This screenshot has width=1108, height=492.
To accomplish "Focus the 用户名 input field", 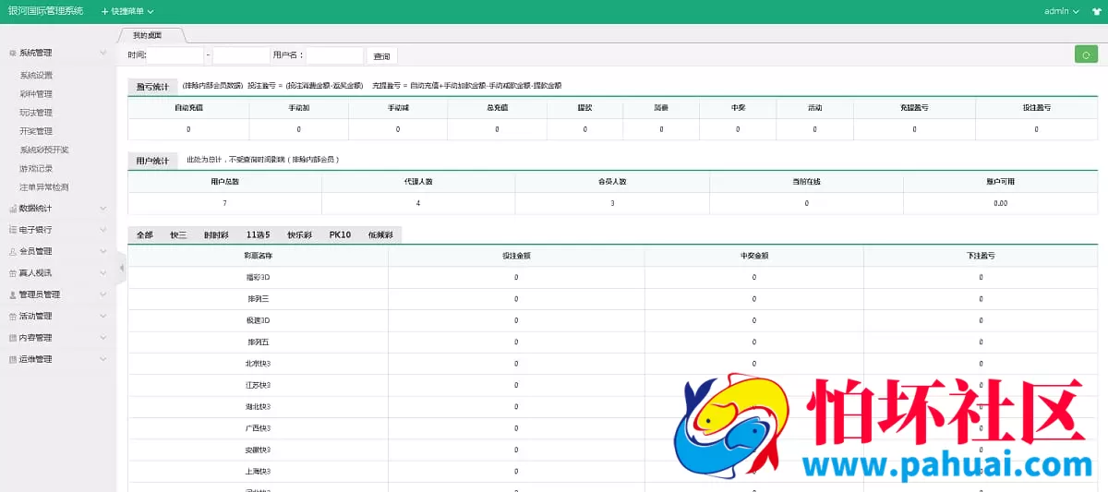I will 334,56.
